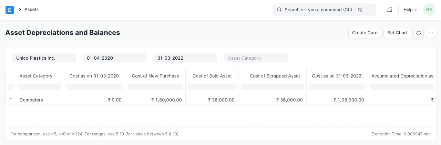The height and width of the screenshot is (145, 441).
Task: Change the 31-03-2022 to date
Action: 185,58
